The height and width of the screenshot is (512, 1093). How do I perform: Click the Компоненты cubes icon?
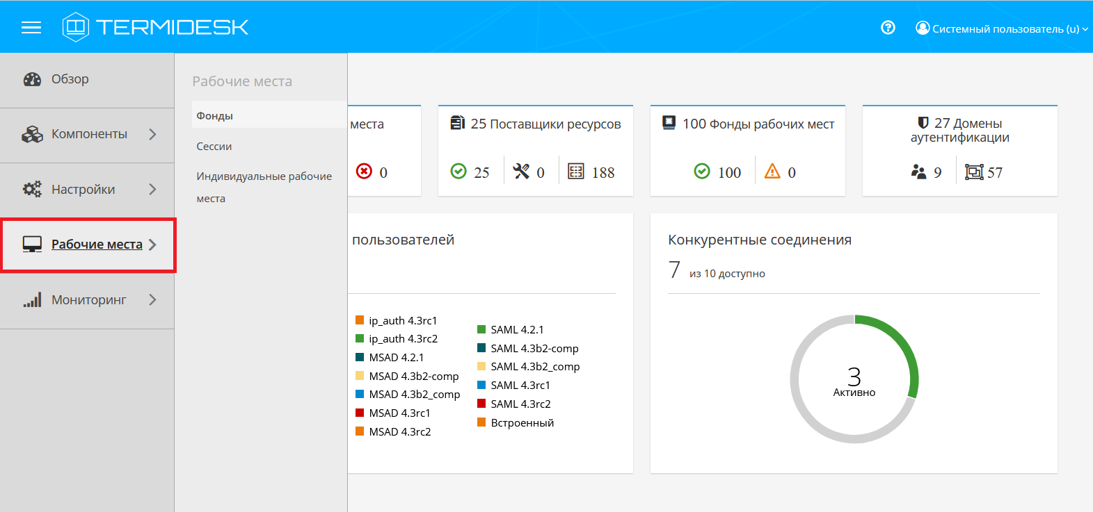coord(32,134)
